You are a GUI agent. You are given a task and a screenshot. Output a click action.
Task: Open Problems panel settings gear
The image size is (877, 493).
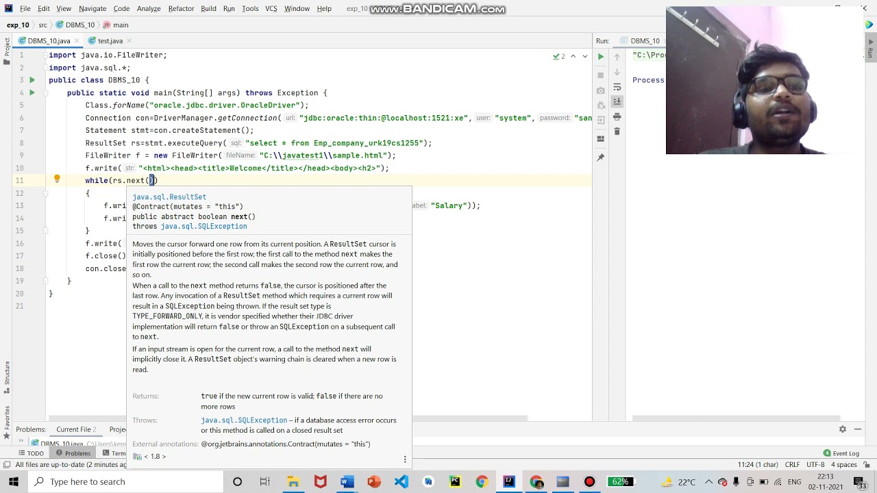click(x=843, y=429)
